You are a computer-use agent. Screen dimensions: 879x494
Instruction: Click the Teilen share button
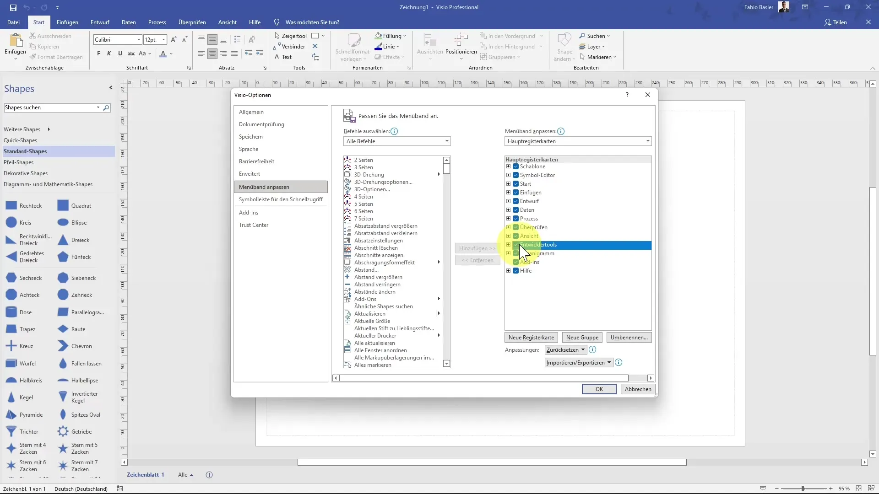[836, 22]
